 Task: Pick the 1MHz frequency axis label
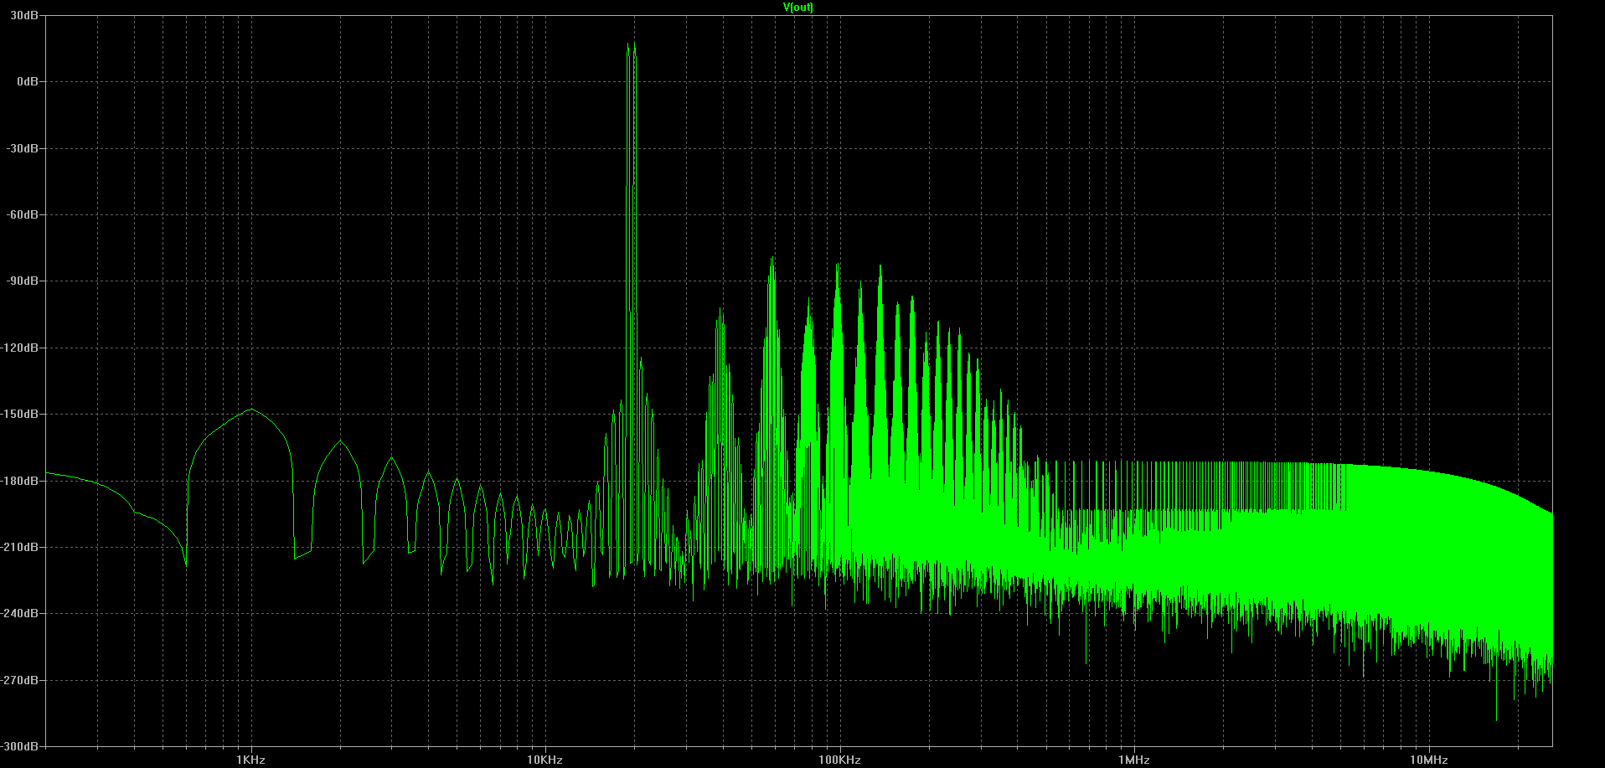coord(1133,760)
